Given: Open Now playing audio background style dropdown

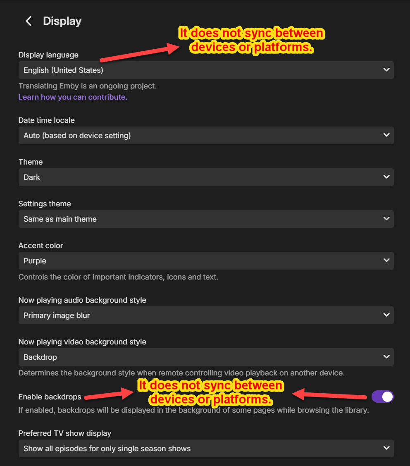Looking at the screenshot, I should coord(206,315).
